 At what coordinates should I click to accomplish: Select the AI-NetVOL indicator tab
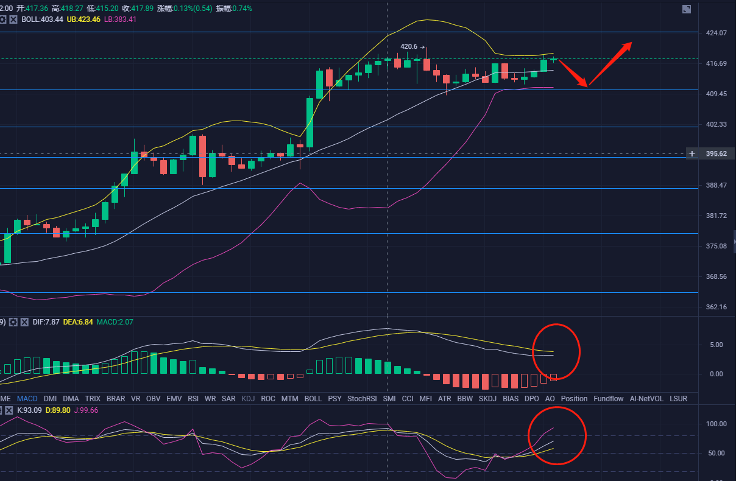647,399
